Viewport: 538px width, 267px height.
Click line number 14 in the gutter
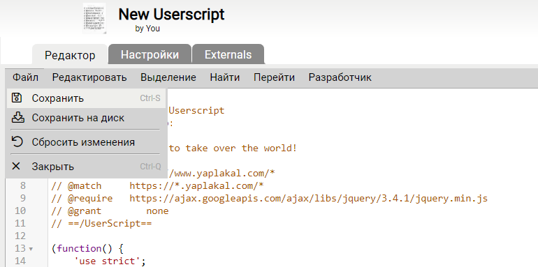pos(20,261)
